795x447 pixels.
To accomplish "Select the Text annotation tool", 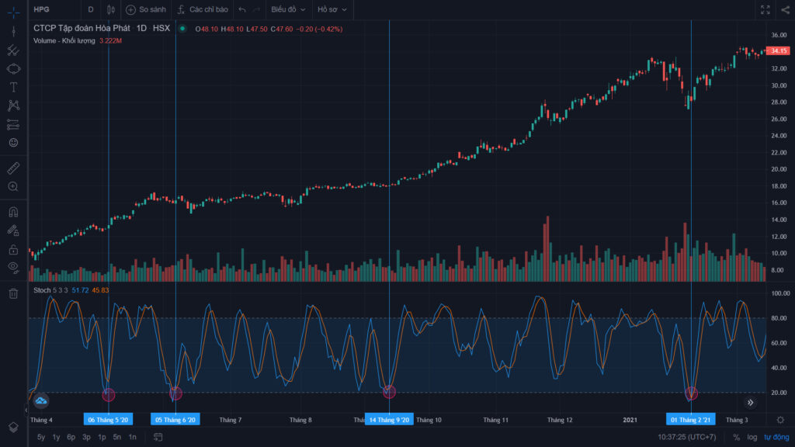I will click(x=14, y=87).
